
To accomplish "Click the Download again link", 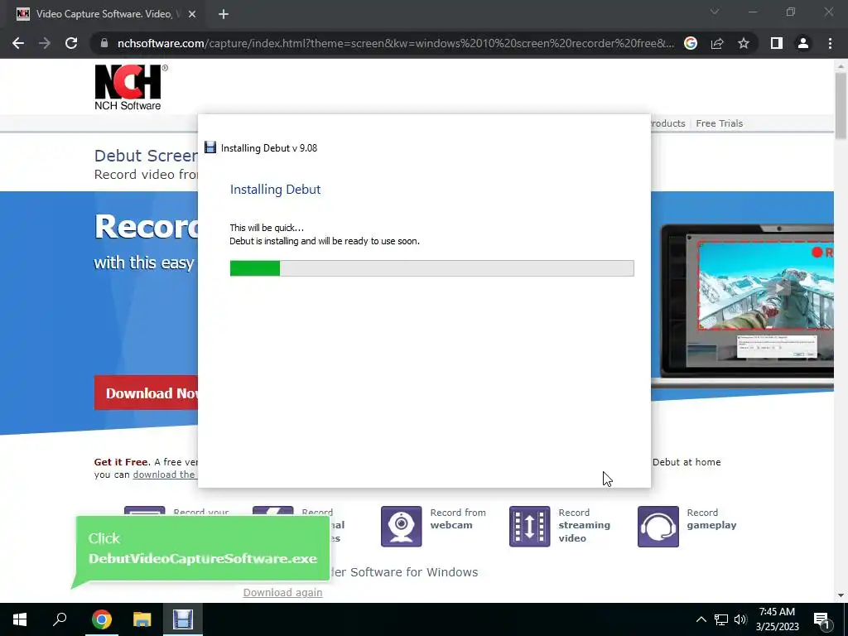I will pos(283,592).
